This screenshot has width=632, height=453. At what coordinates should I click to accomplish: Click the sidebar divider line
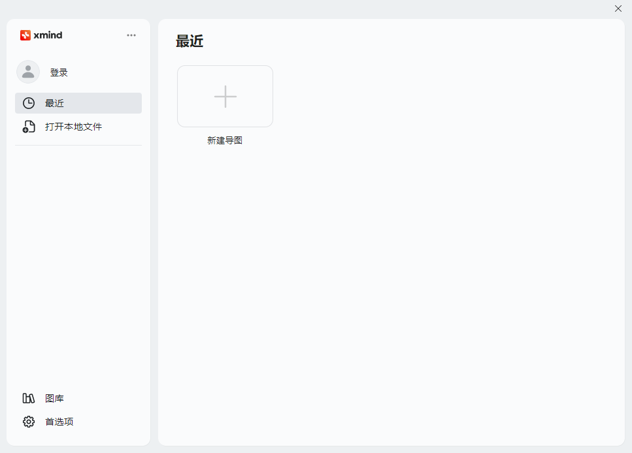pos(78,145)
